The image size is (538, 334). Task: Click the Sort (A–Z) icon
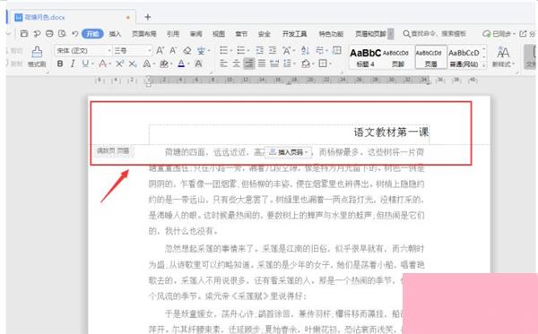pyautogui.click(x=305, y=51)
